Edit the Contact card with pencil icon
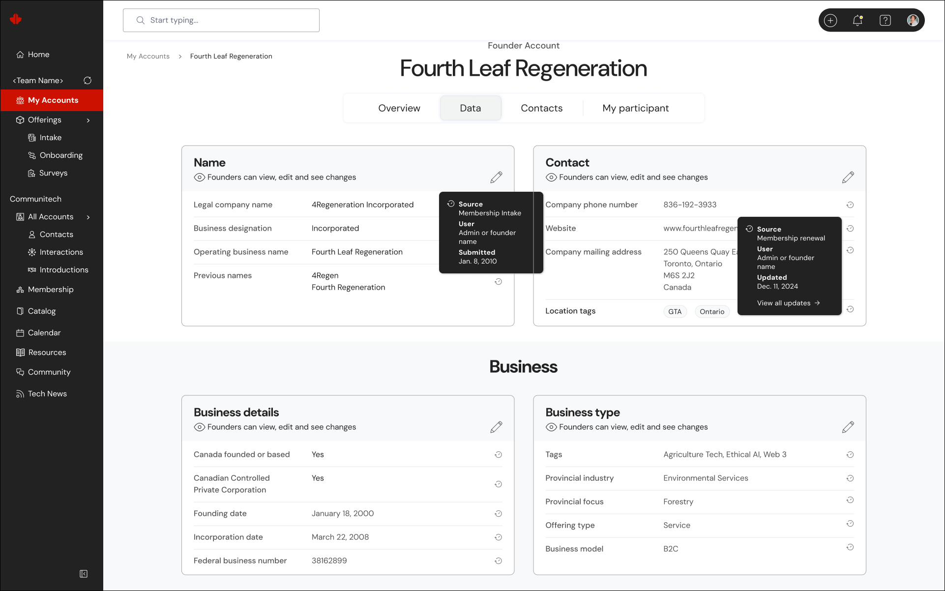Screen dimensions: 945x591 (848, 177)
